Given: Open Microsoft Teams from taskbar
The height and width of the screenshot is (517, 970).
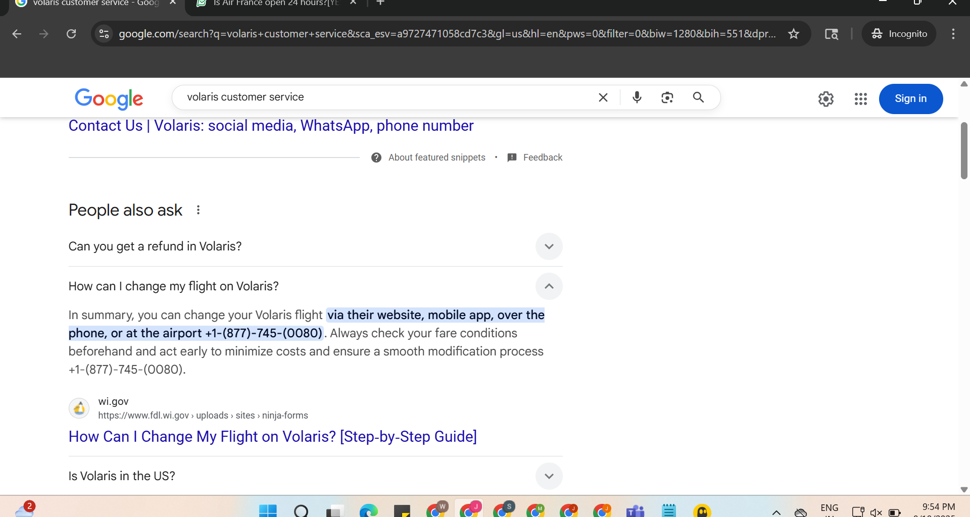Looking at the screenshot, I should pos(635,511).
